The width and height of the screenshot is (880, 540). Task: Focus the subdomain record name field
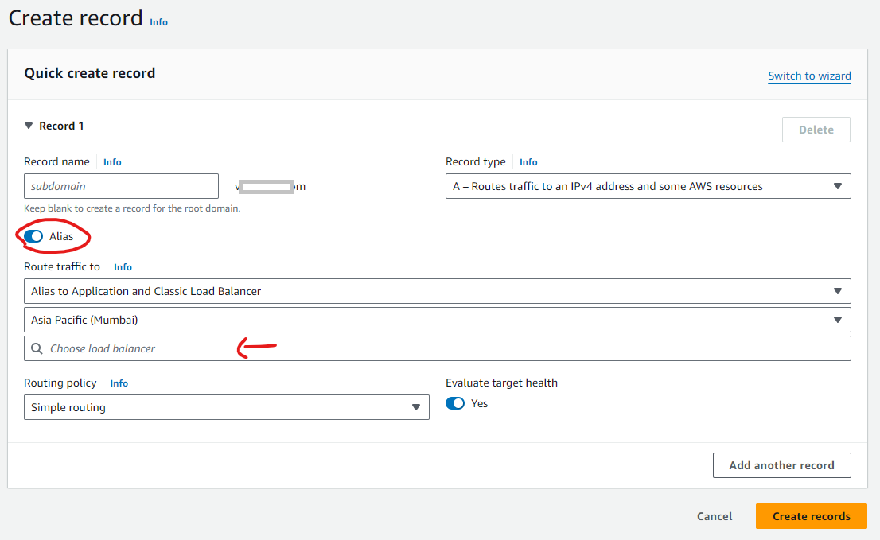click(121, 186)
